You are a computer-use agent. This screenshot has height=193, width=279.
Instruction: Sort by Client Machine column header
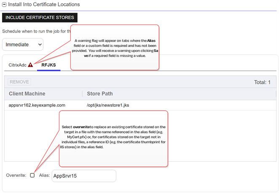27,94
